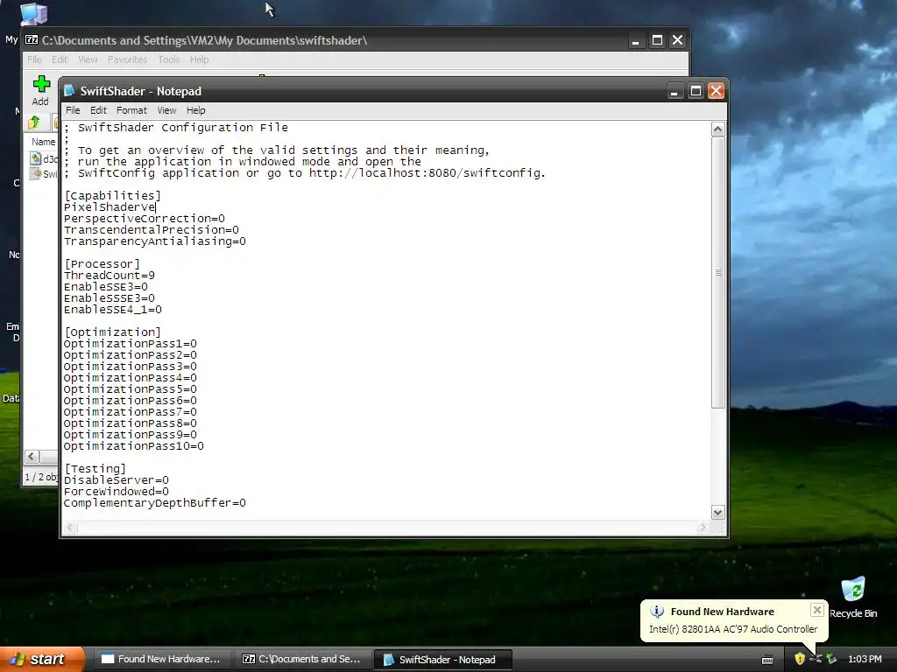Image resolution: width=897 pixels, height=672 pixels.
Task: Click keyboard icon in taskbar tray
Action: tap(767, 660)
